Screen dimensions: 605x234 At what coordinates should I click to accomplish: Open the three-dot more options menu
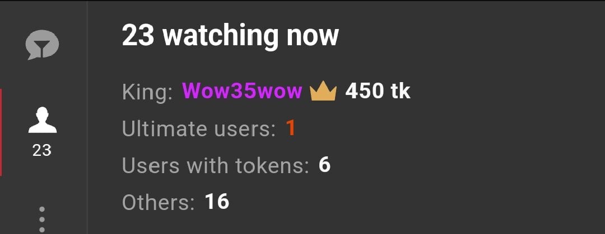[x=42, y=219]
